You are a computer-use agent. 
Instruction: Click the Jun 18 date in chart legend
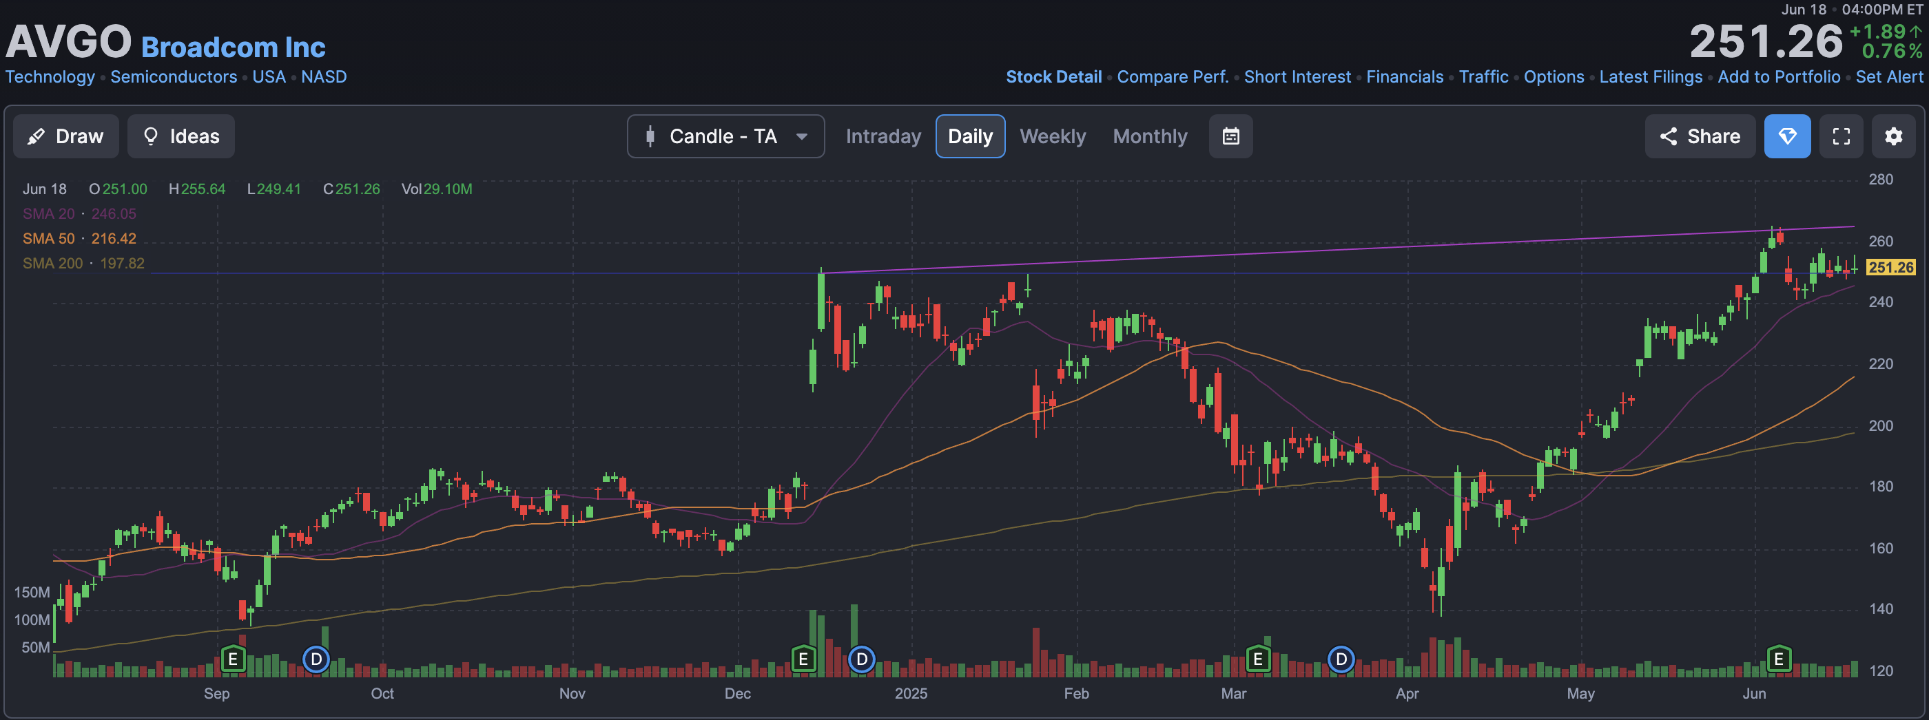coord(44,189)
